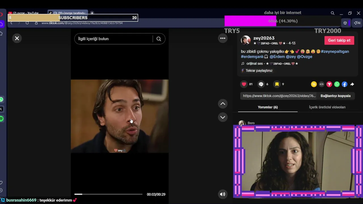Image resolution: width=363 pixels, height=204 pixels.
Task: Go to previous video with up chevron
Action: click(223, 104)
